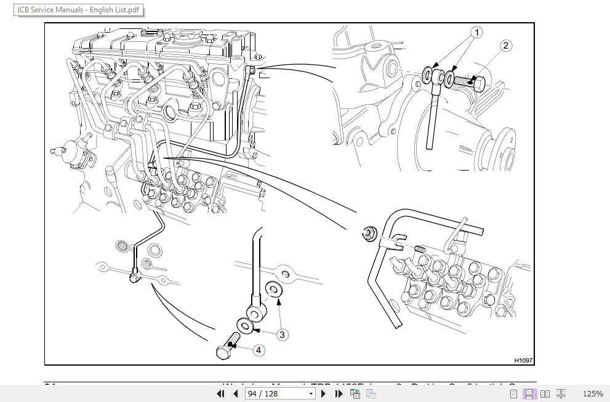Expand the page number dropdown arrow
Screen dimensions: 610x402
coord(310,393)
